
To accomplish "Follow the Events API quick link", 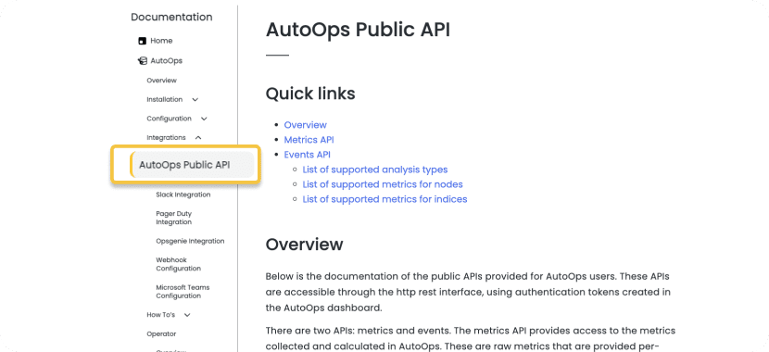I will 307,155.
